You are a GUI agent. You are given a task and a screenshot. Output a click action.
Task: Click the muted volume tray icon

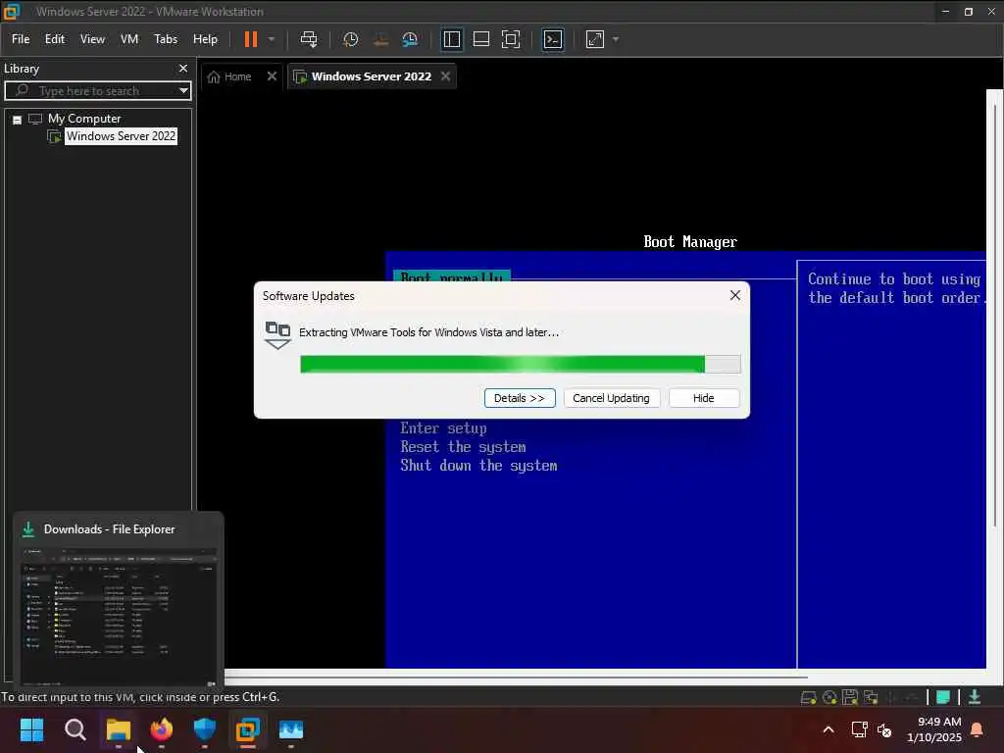884,729
